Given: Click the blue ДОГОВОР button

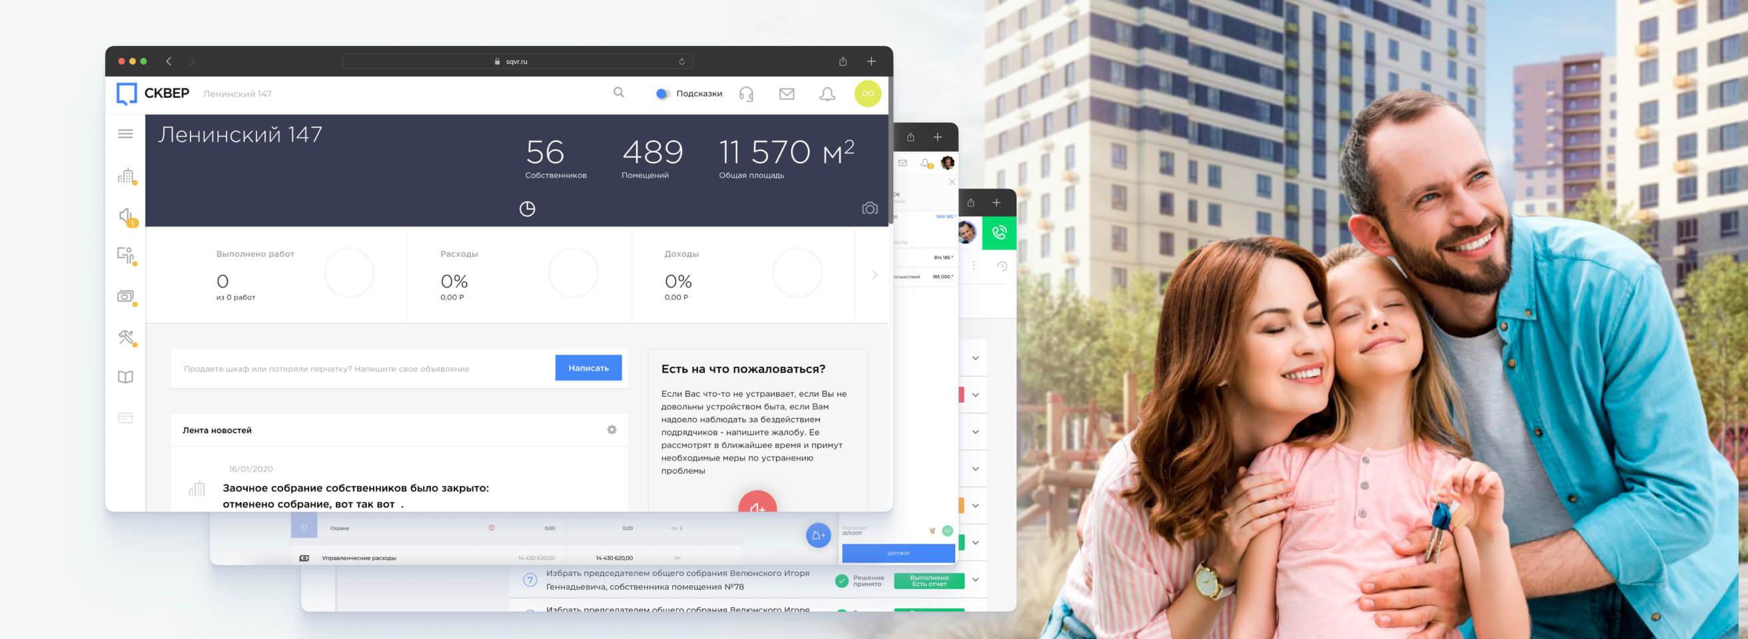Looking at the screenshot, I should [898, 553].
